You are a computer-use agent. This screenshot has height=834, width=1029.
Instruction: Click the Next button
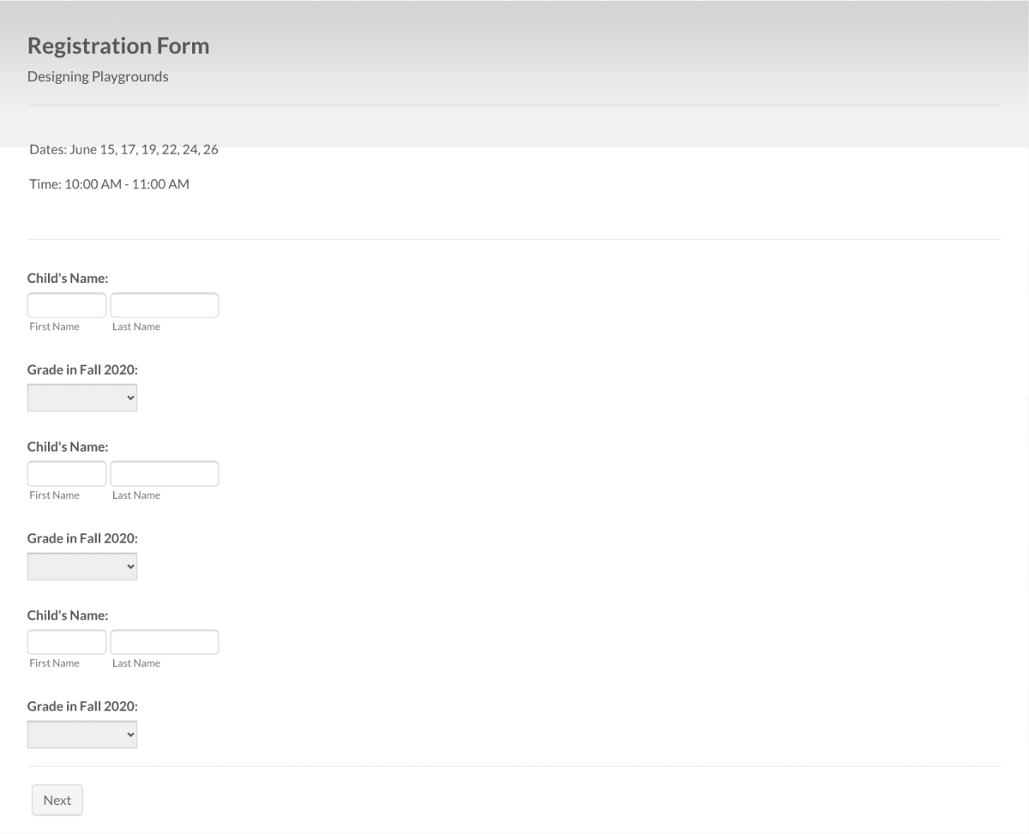coord(57,799)
